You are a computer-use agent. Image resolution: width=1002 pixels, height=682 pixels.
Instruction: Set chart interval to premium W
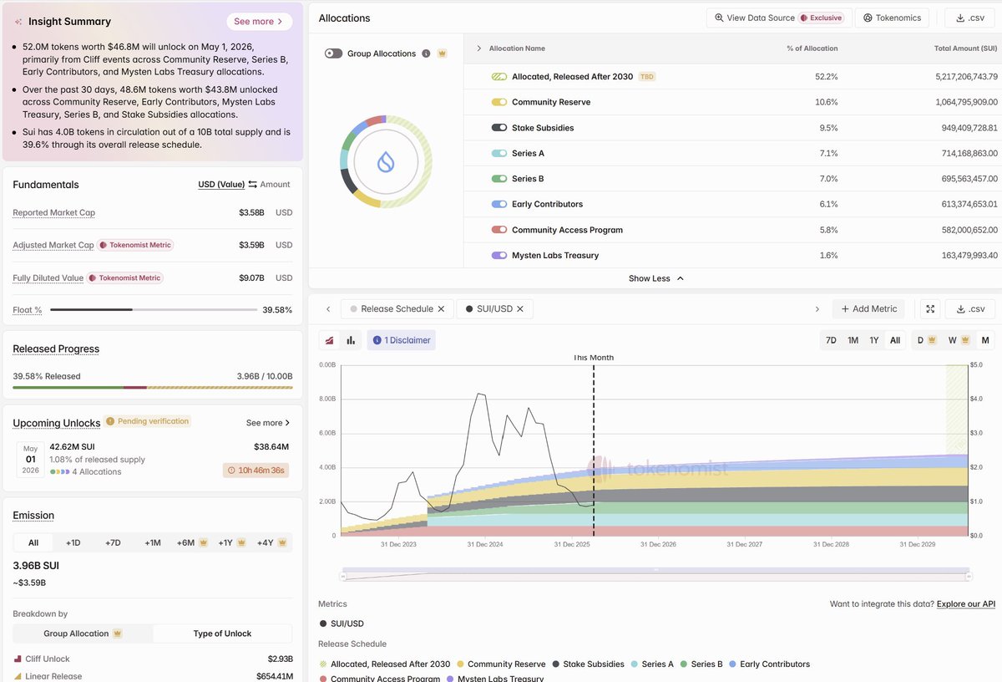click(x=957, y=340)
